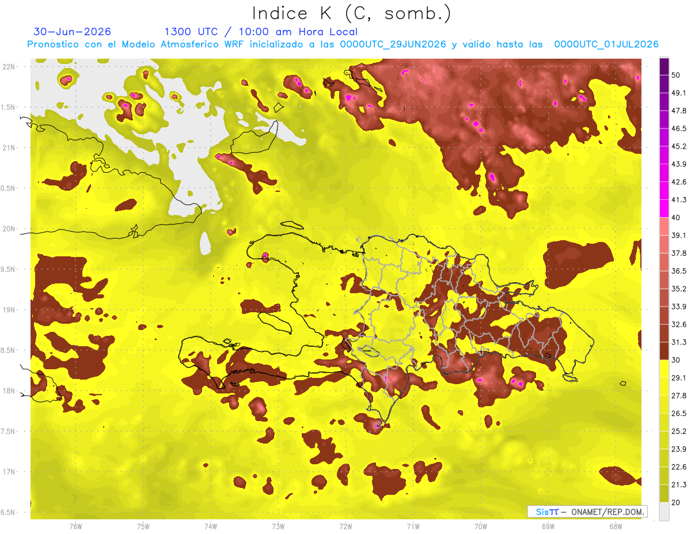The height and width of the screenshot is (534, 691).
Task: Click the "ONAMET/REP.DOM." credit label
Action: 607,512
